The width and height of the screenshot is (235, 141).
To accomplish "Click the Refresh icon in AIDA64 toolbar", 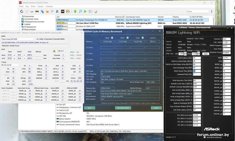I will [x=21, y=11].
